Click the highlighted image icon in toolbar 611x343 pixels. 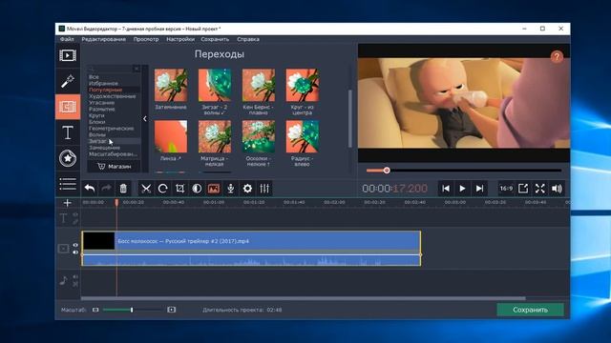click(214, 189)
